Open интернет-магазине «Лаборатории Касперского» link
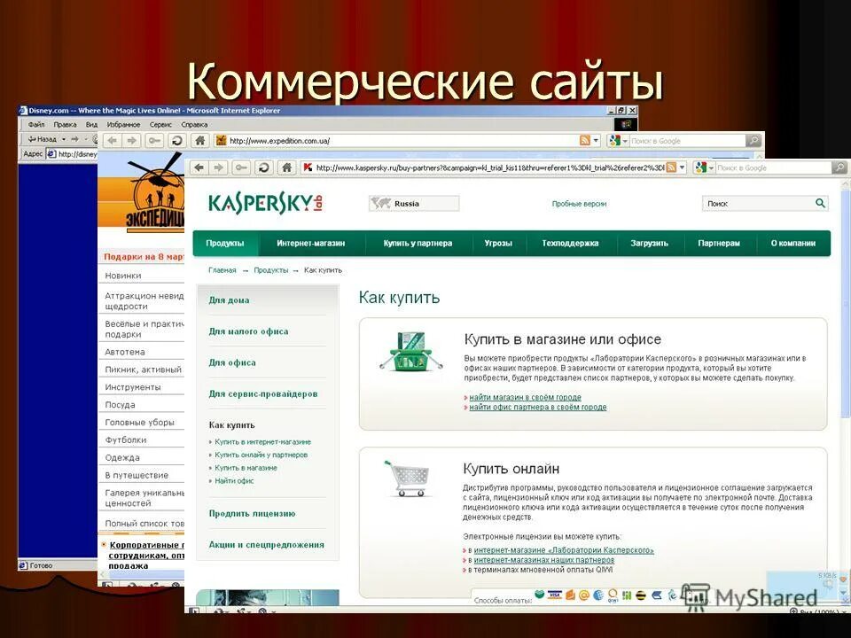This screenshot has width=851, height=638. (564, 550)
